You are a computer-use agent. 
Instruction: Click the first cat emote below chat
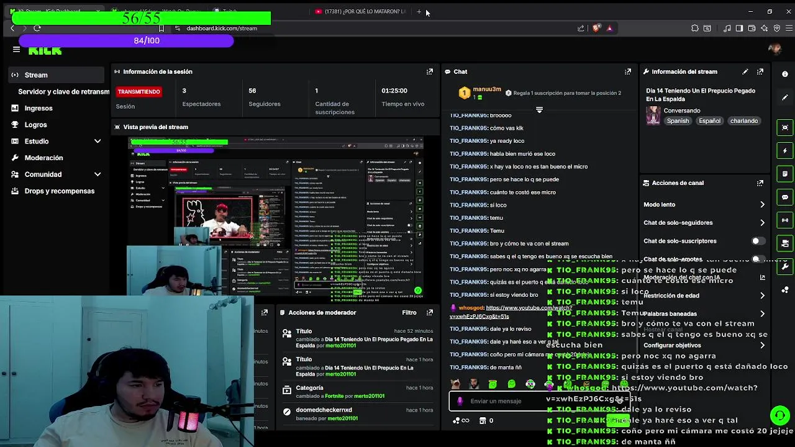[x=456, y=384]
